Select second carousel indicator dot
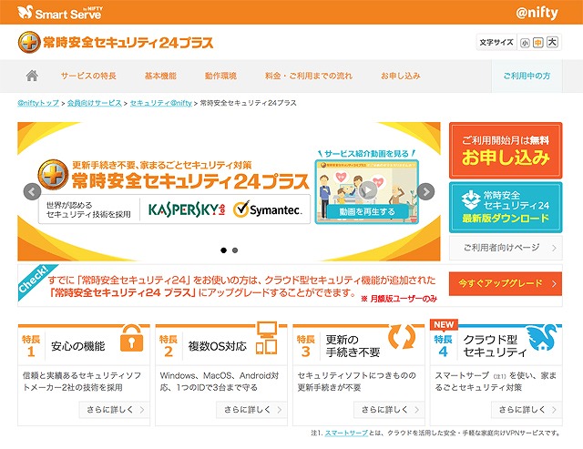Viewport: 583px width, 449px height. point(235,250)
